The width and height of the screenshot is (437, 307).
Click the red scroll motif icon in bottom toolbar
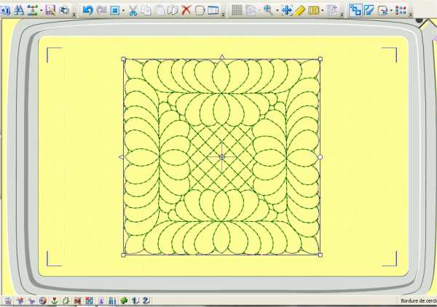77,300
